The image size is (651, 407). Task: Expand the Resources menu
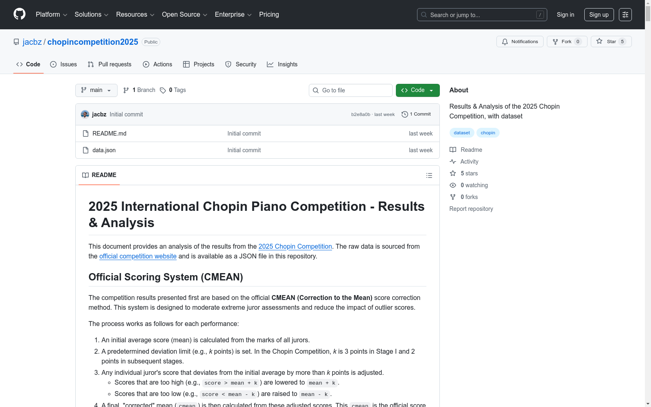tap(135, 15)
